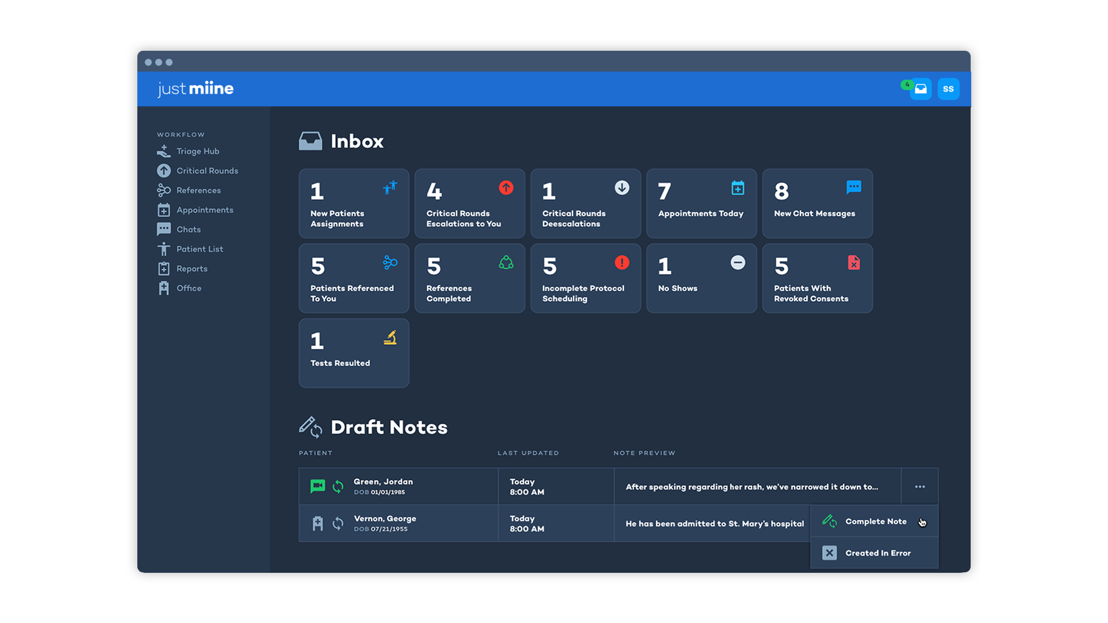Viewport: 1108px width, 623px height.
Task: Open the Incomplete Protocol Scheduling card
Action: (586, 279)
